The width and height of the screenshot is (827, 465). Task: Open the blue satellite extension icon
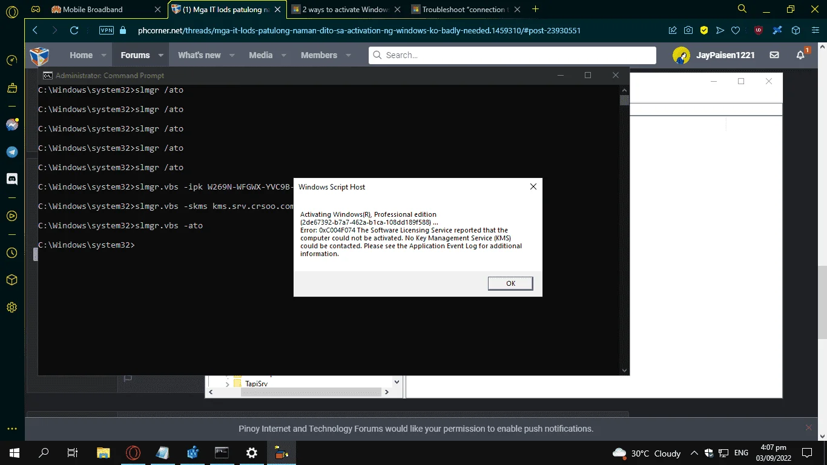777,30
